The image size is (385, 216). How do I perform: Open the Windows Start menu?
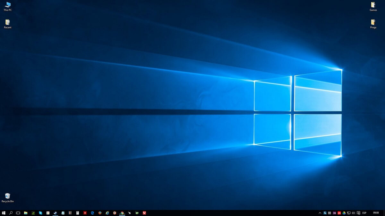tap(4, 213)
